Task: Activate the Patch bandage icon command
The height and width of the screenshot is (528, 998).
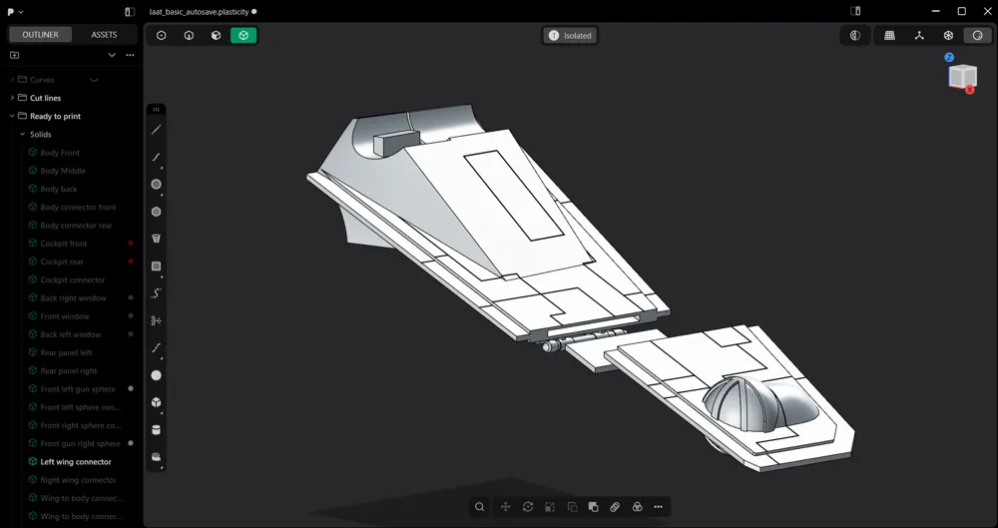Action: pos(615,507)
